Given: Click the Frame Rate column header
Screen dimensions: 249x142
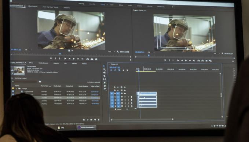Looking at the screenshot, I should [45, 86].
